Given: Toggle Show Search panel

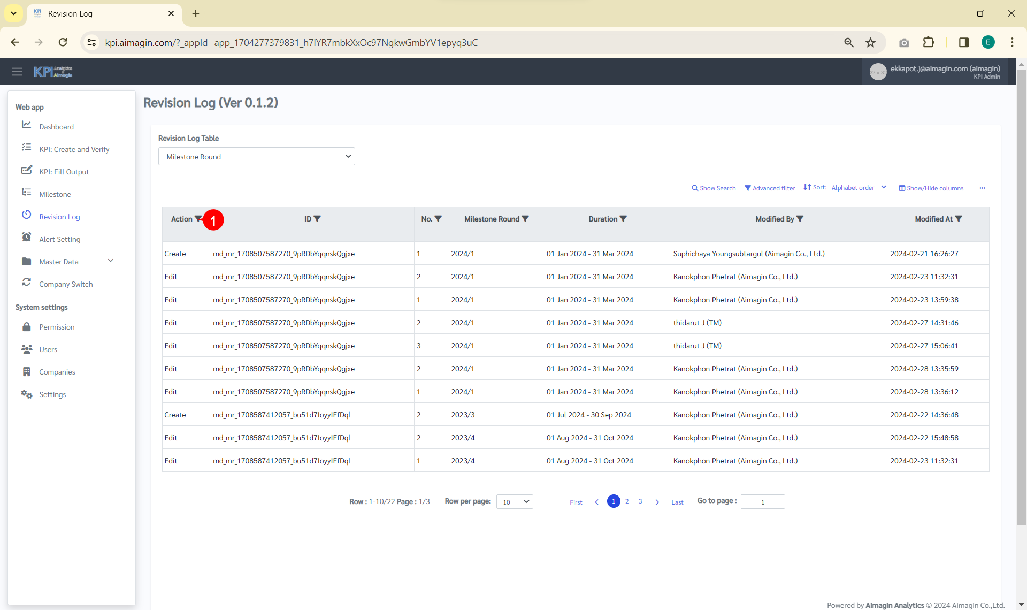Looking at the screenshot, I should 714,188.
